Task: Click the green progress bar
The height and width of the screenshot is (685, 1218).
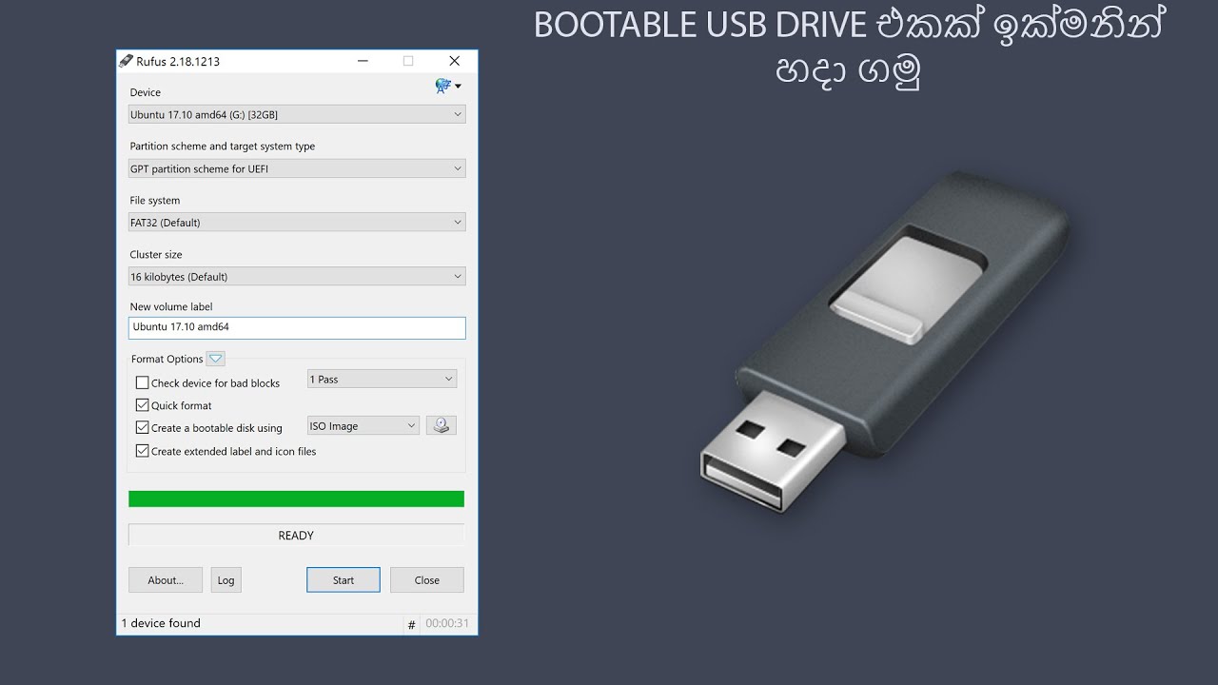Action: click(x=296, y=499)
